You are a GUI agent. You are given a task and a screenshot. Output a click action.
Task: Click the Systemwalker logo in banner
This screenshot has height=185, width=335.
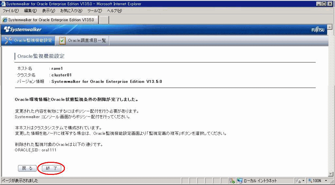pos(23,29)
